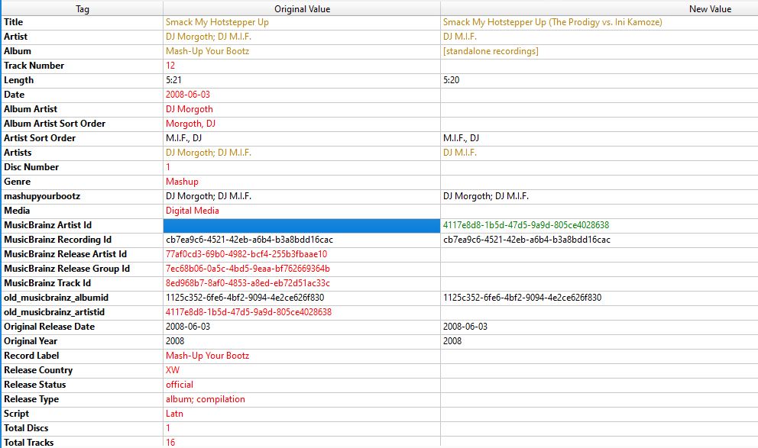This screenshot has height=448, width=758.
Task: Click the Original Year new value 2008
Action: tap(453, 341)
